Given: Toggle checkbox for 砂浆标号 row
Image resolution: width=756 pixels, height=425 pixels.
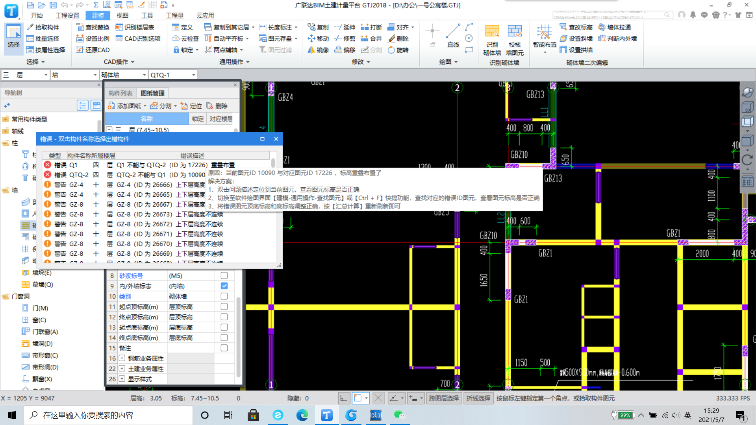Looking at the screenshot, I should pyautogui.click(x=224, y=275).
